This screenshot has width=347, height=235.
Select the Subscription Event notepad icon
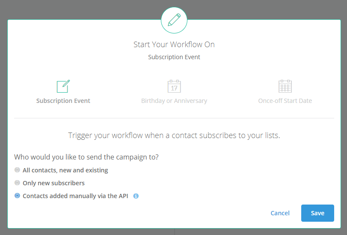pos(63,86)
